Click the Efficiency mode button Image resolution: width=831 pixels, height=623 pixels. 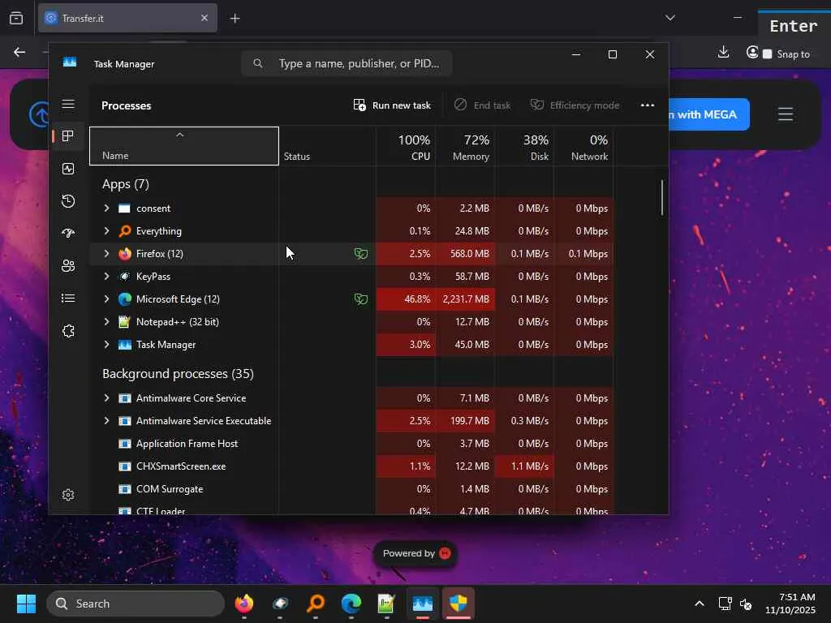point(575,105)
